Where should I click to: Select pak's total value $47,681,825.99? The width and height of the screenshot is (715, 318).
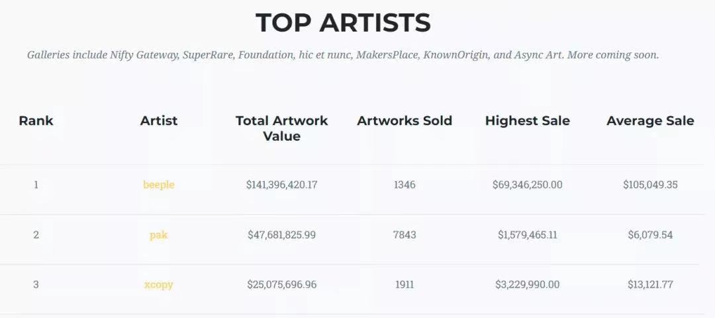pyautogui.click(x=282, y=235)
